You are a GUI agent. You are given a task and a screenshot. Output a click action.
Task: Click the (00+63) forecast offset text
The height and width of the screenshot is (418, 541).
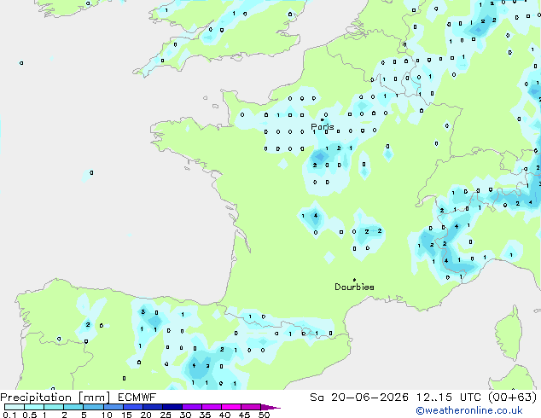[x=513, y=398]
